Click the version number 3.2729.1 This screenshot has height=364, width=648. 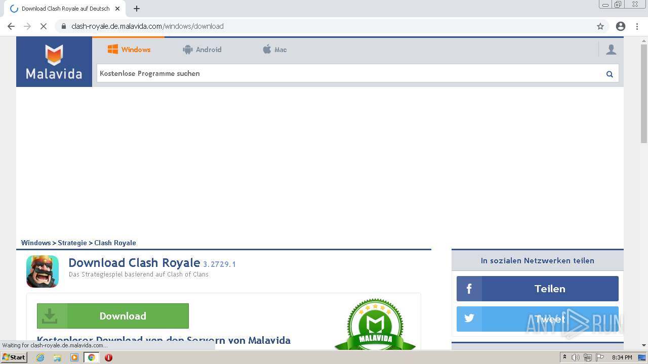tap(219, 264)
